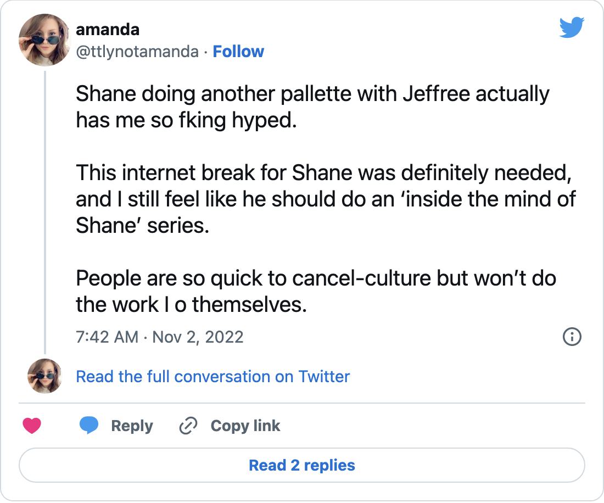
Task: Open the info circle icon beside the date
Action: 572,337
